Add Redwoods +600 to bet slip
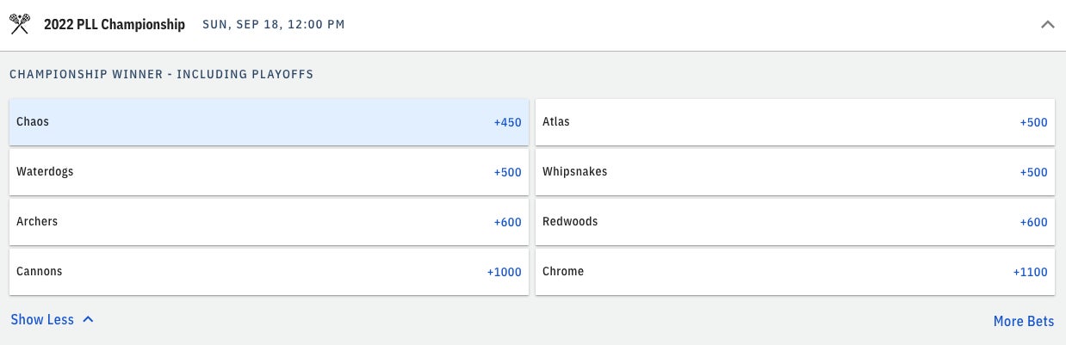The height and width of the screenshot is (345, 1066). tap(795, 222)
